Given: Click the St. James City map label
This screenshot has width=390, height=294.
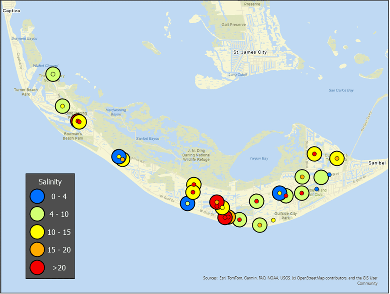Looking at the screenshot, I should click(x=250, y=52).
